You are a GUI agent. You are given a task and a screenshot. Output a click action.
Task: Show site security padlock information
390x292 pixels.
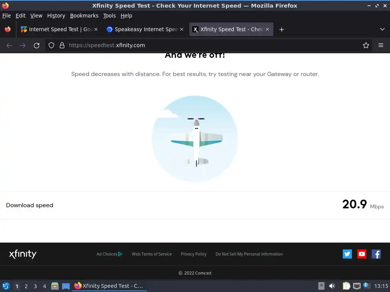[x=62, y=45]
